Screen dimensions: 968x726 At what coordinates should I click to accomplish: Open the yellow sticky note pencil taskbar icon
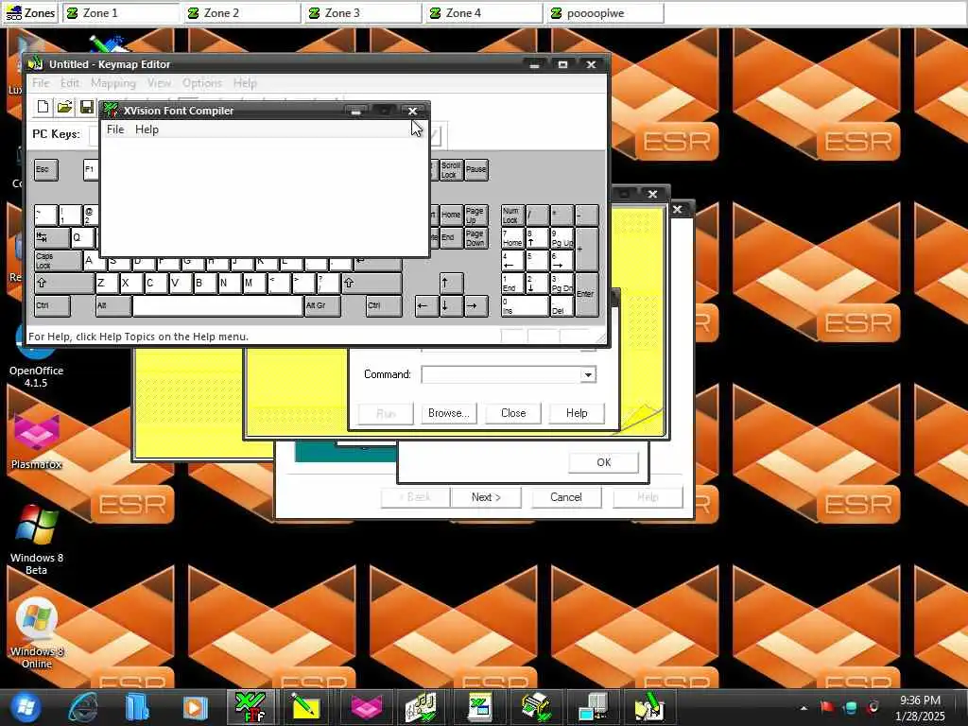click(305, 707)
